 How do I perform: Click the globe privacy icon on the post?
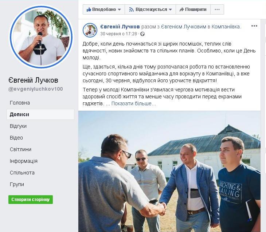[142, 34]
